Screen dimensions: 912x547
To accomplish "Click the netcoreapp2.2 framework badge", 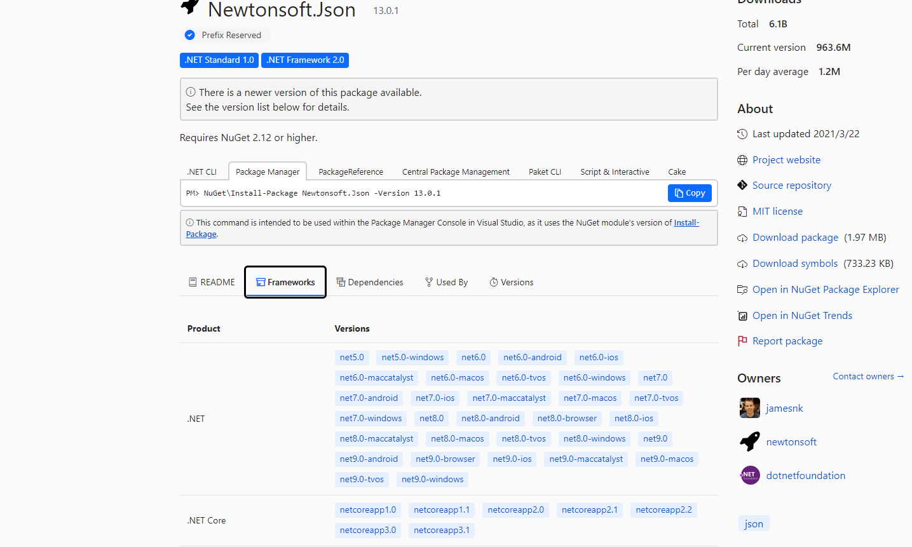I will 664,510.
